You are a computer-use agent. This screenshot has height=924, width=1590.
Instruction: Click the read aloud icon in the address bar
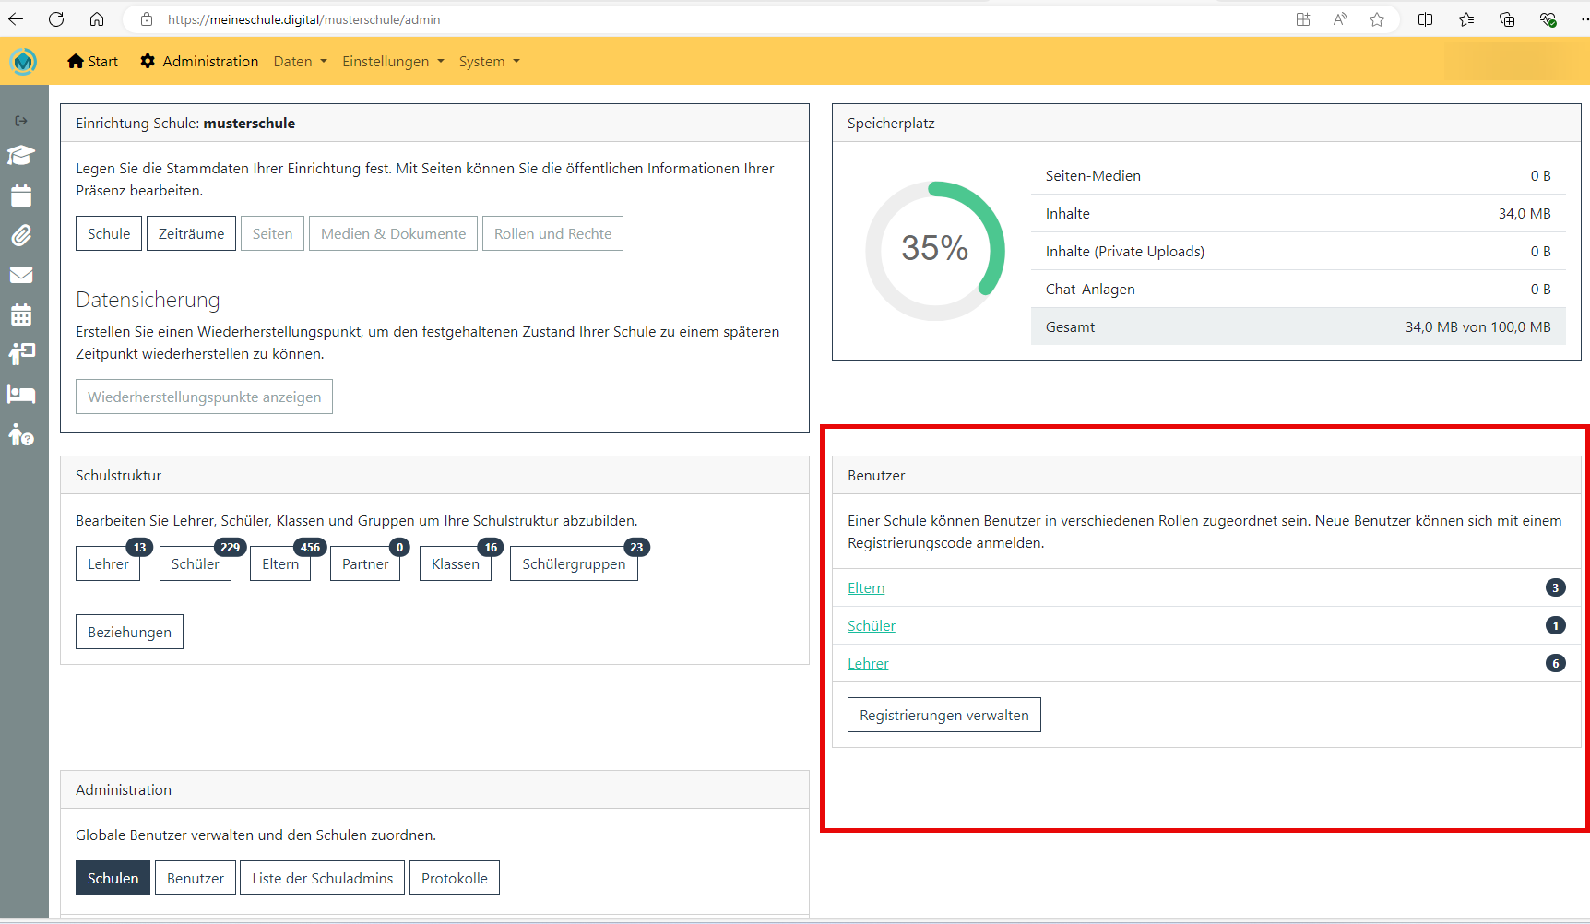pos(1340,19)
